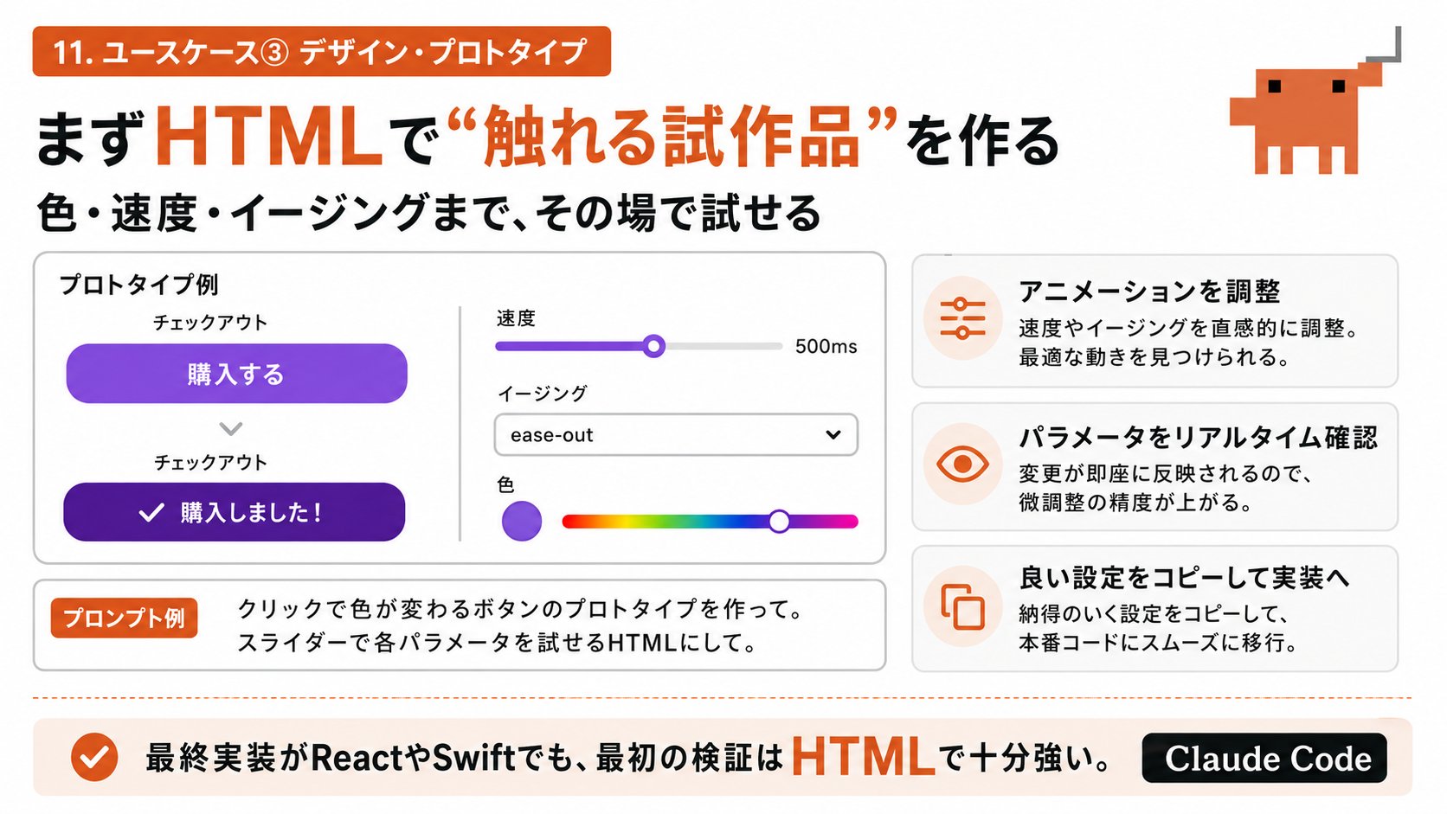1447x814 pixels.
Task: Click the unfilled gray part of the 速度 slider
Action: click(x=723, y=346)
